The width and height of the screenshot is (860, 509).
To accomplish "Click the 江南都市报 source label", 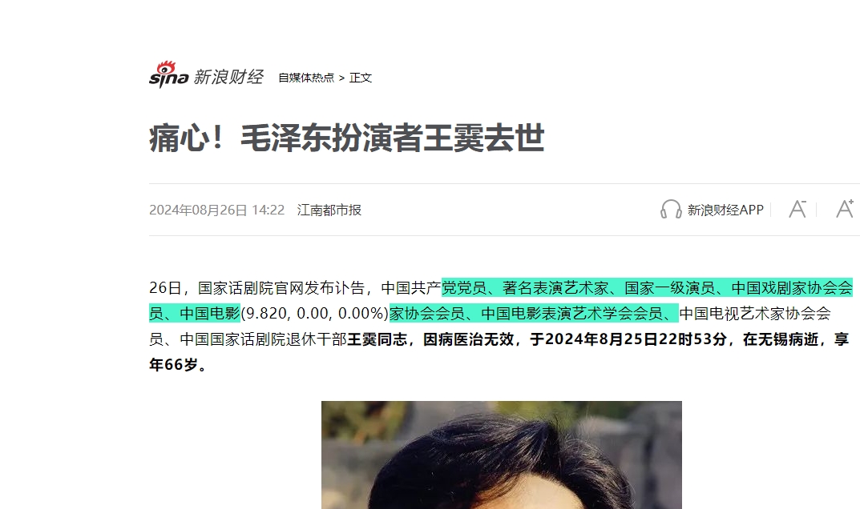I will (x=329, y=210).
